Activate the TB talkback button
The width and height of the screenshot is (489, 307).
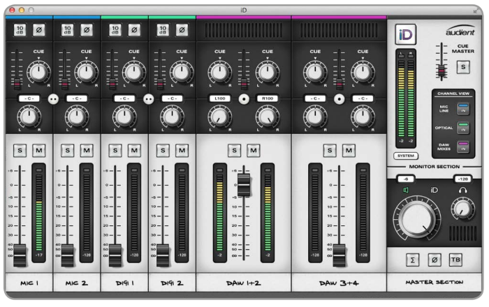tap(455, 260)
